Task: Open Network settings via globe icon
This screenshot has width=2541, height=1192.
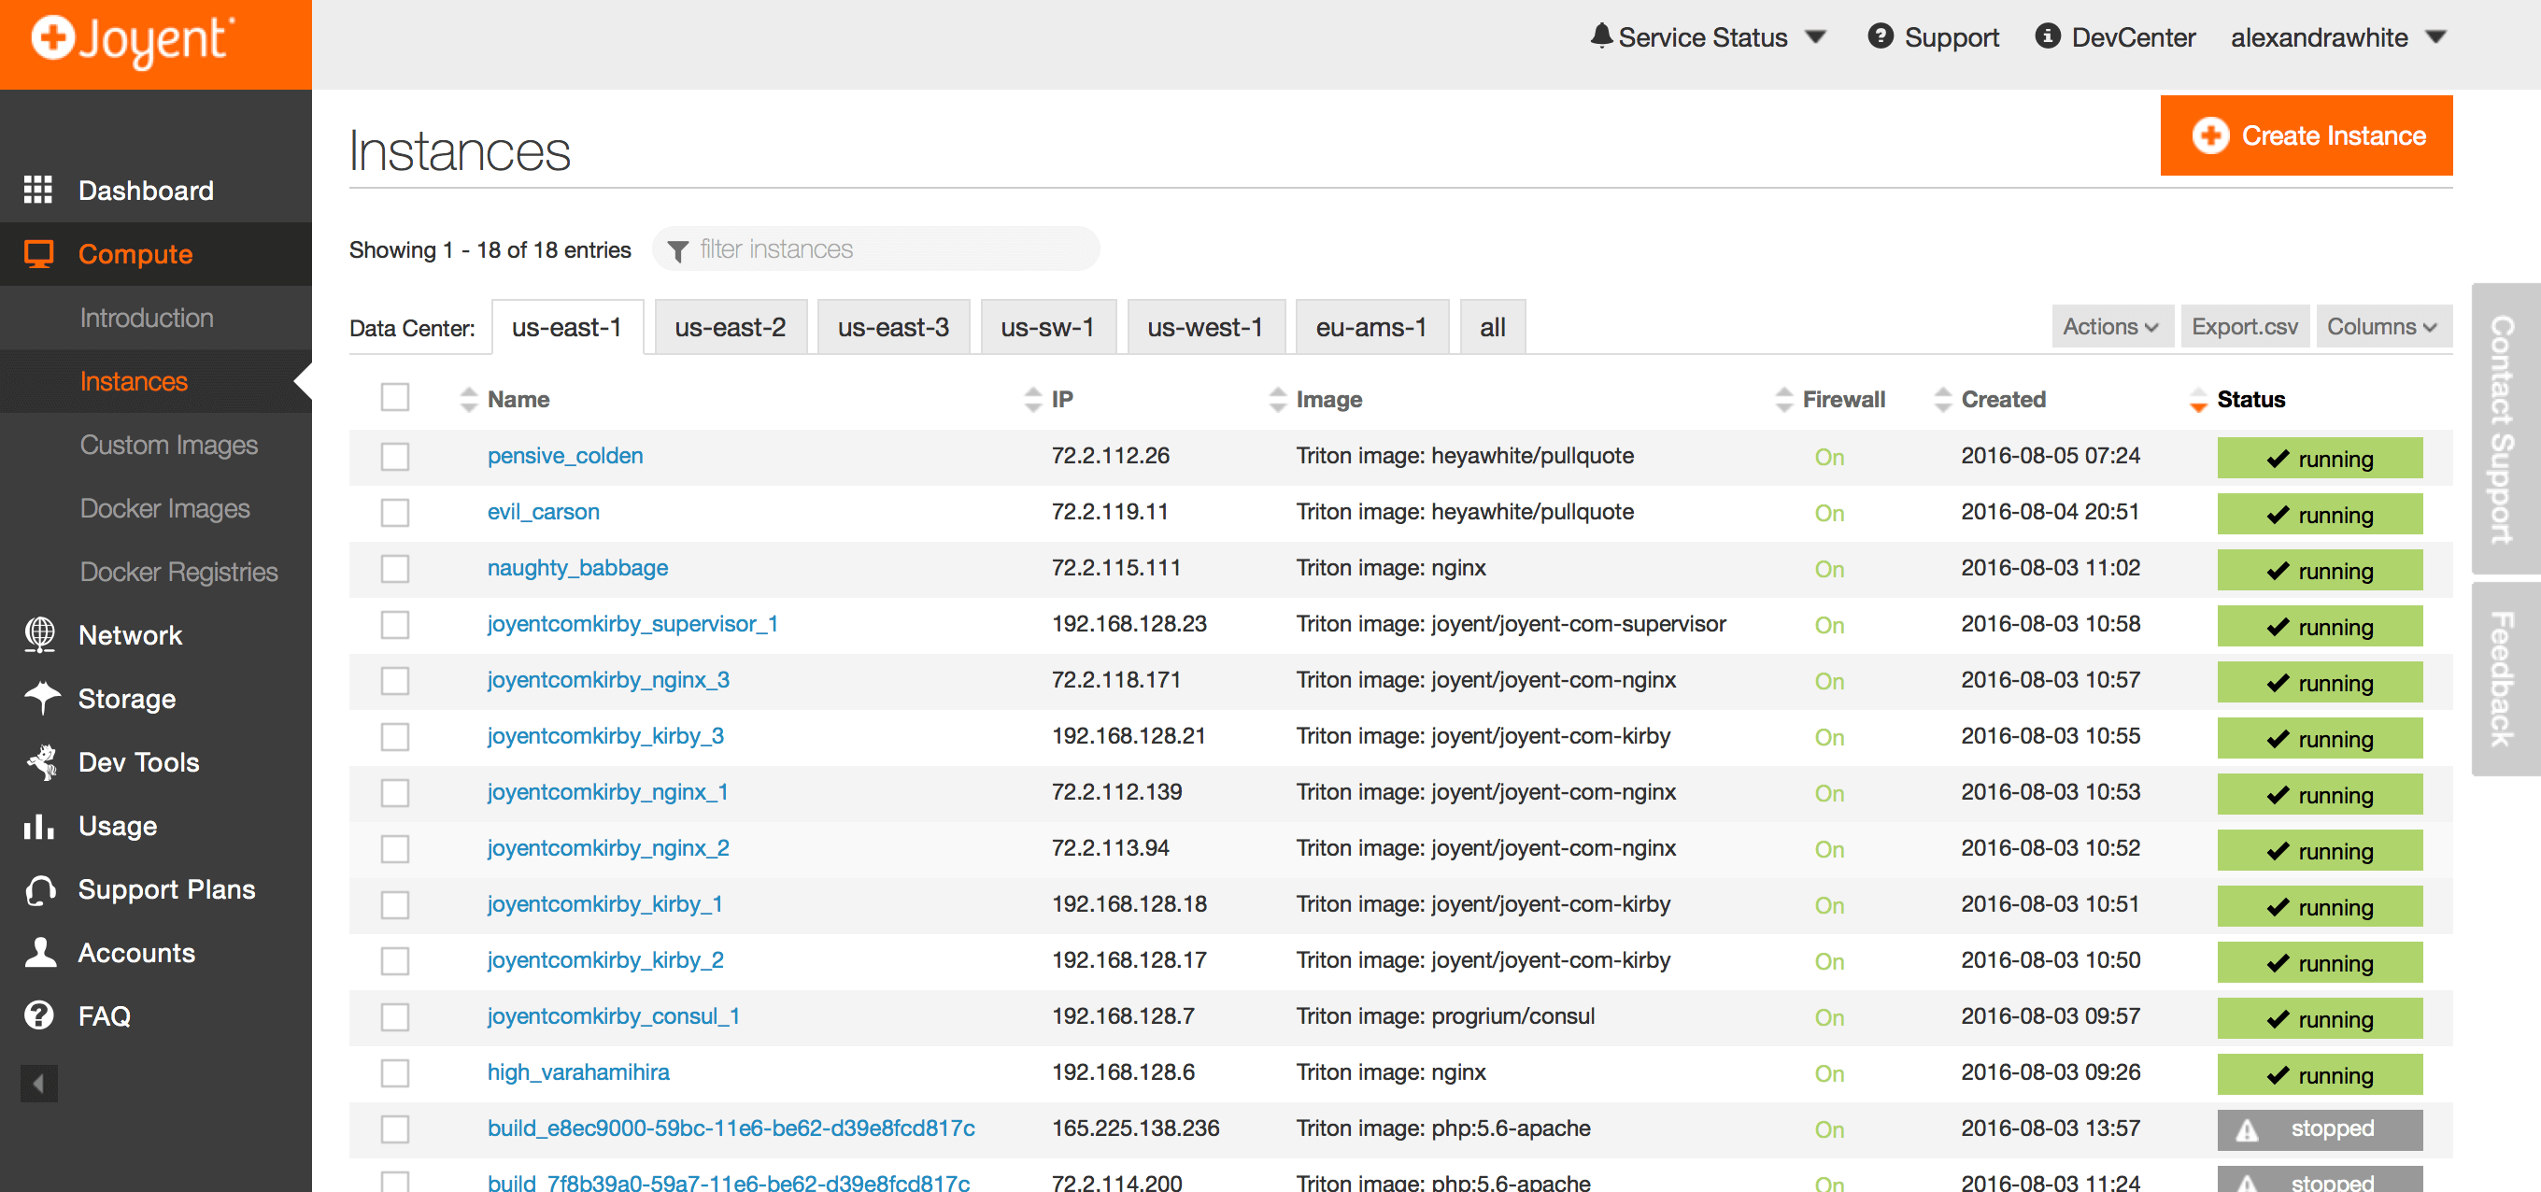Action: tap(38, 634)
